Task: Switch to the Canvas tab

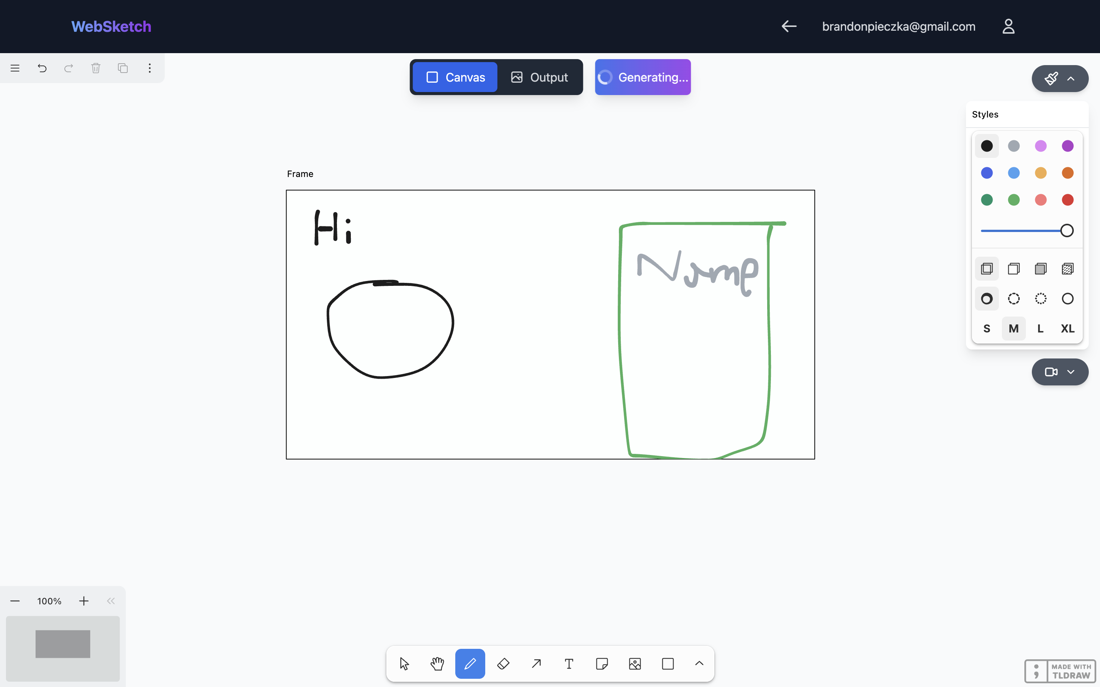Action: (455, 77)
